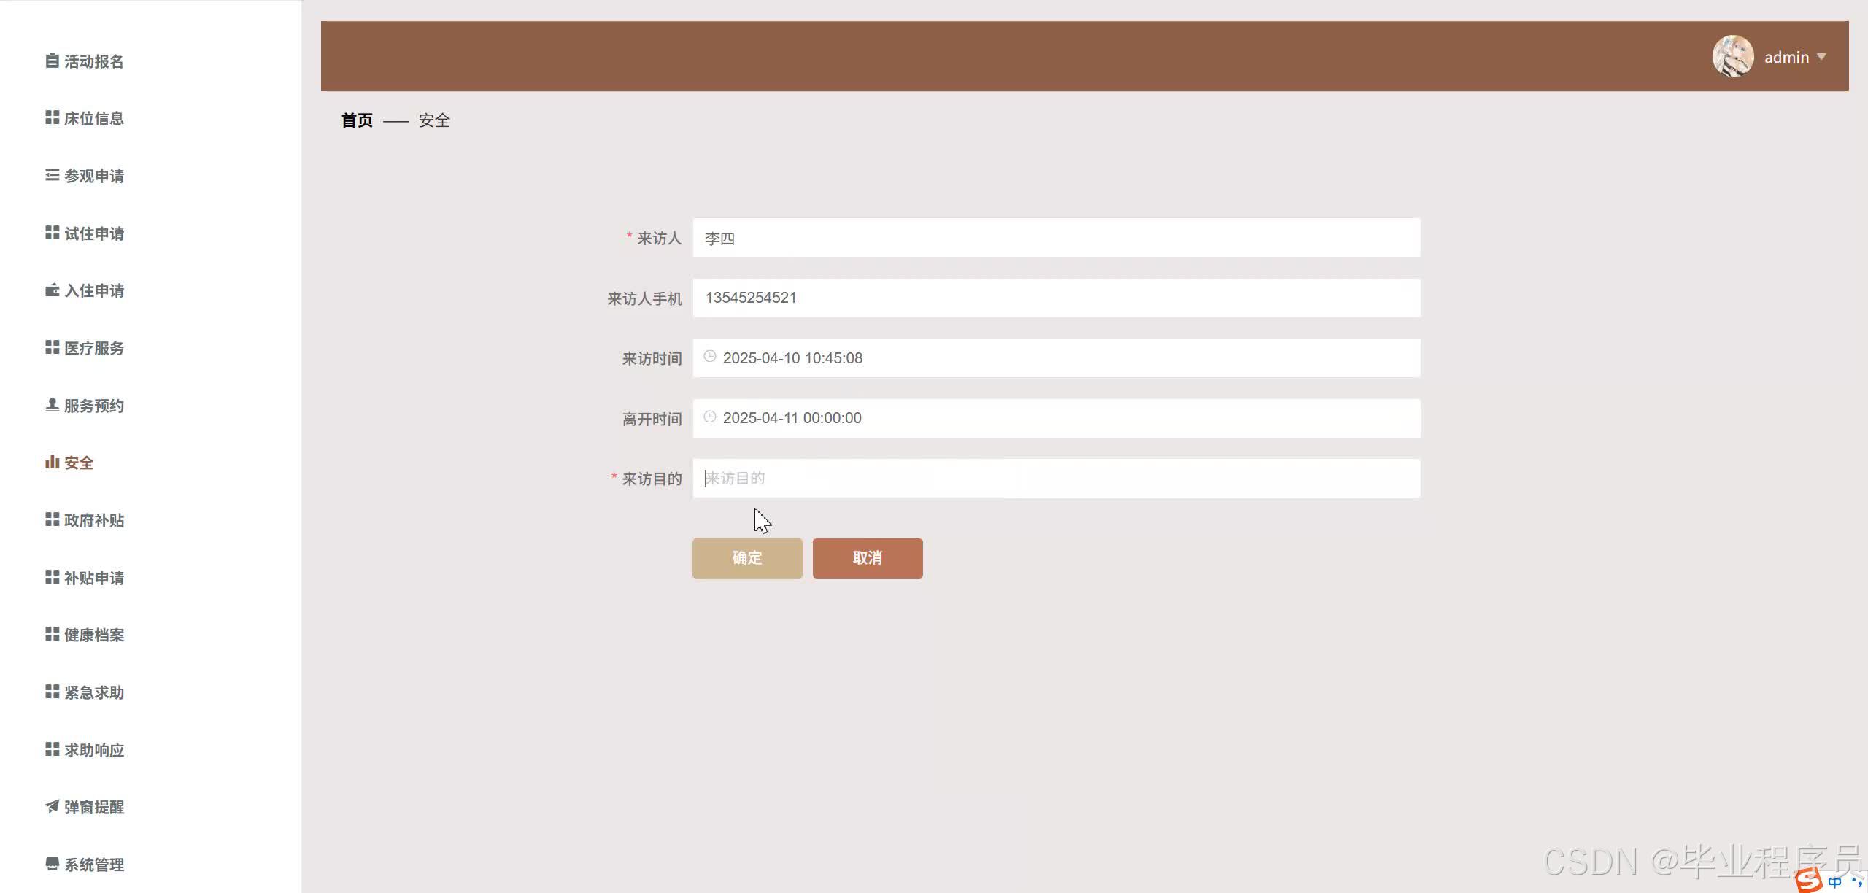The height and width of the screenshot is (893, 1868).
Task: Click the person icon beside 服务预约
Action: coord(52,405)
